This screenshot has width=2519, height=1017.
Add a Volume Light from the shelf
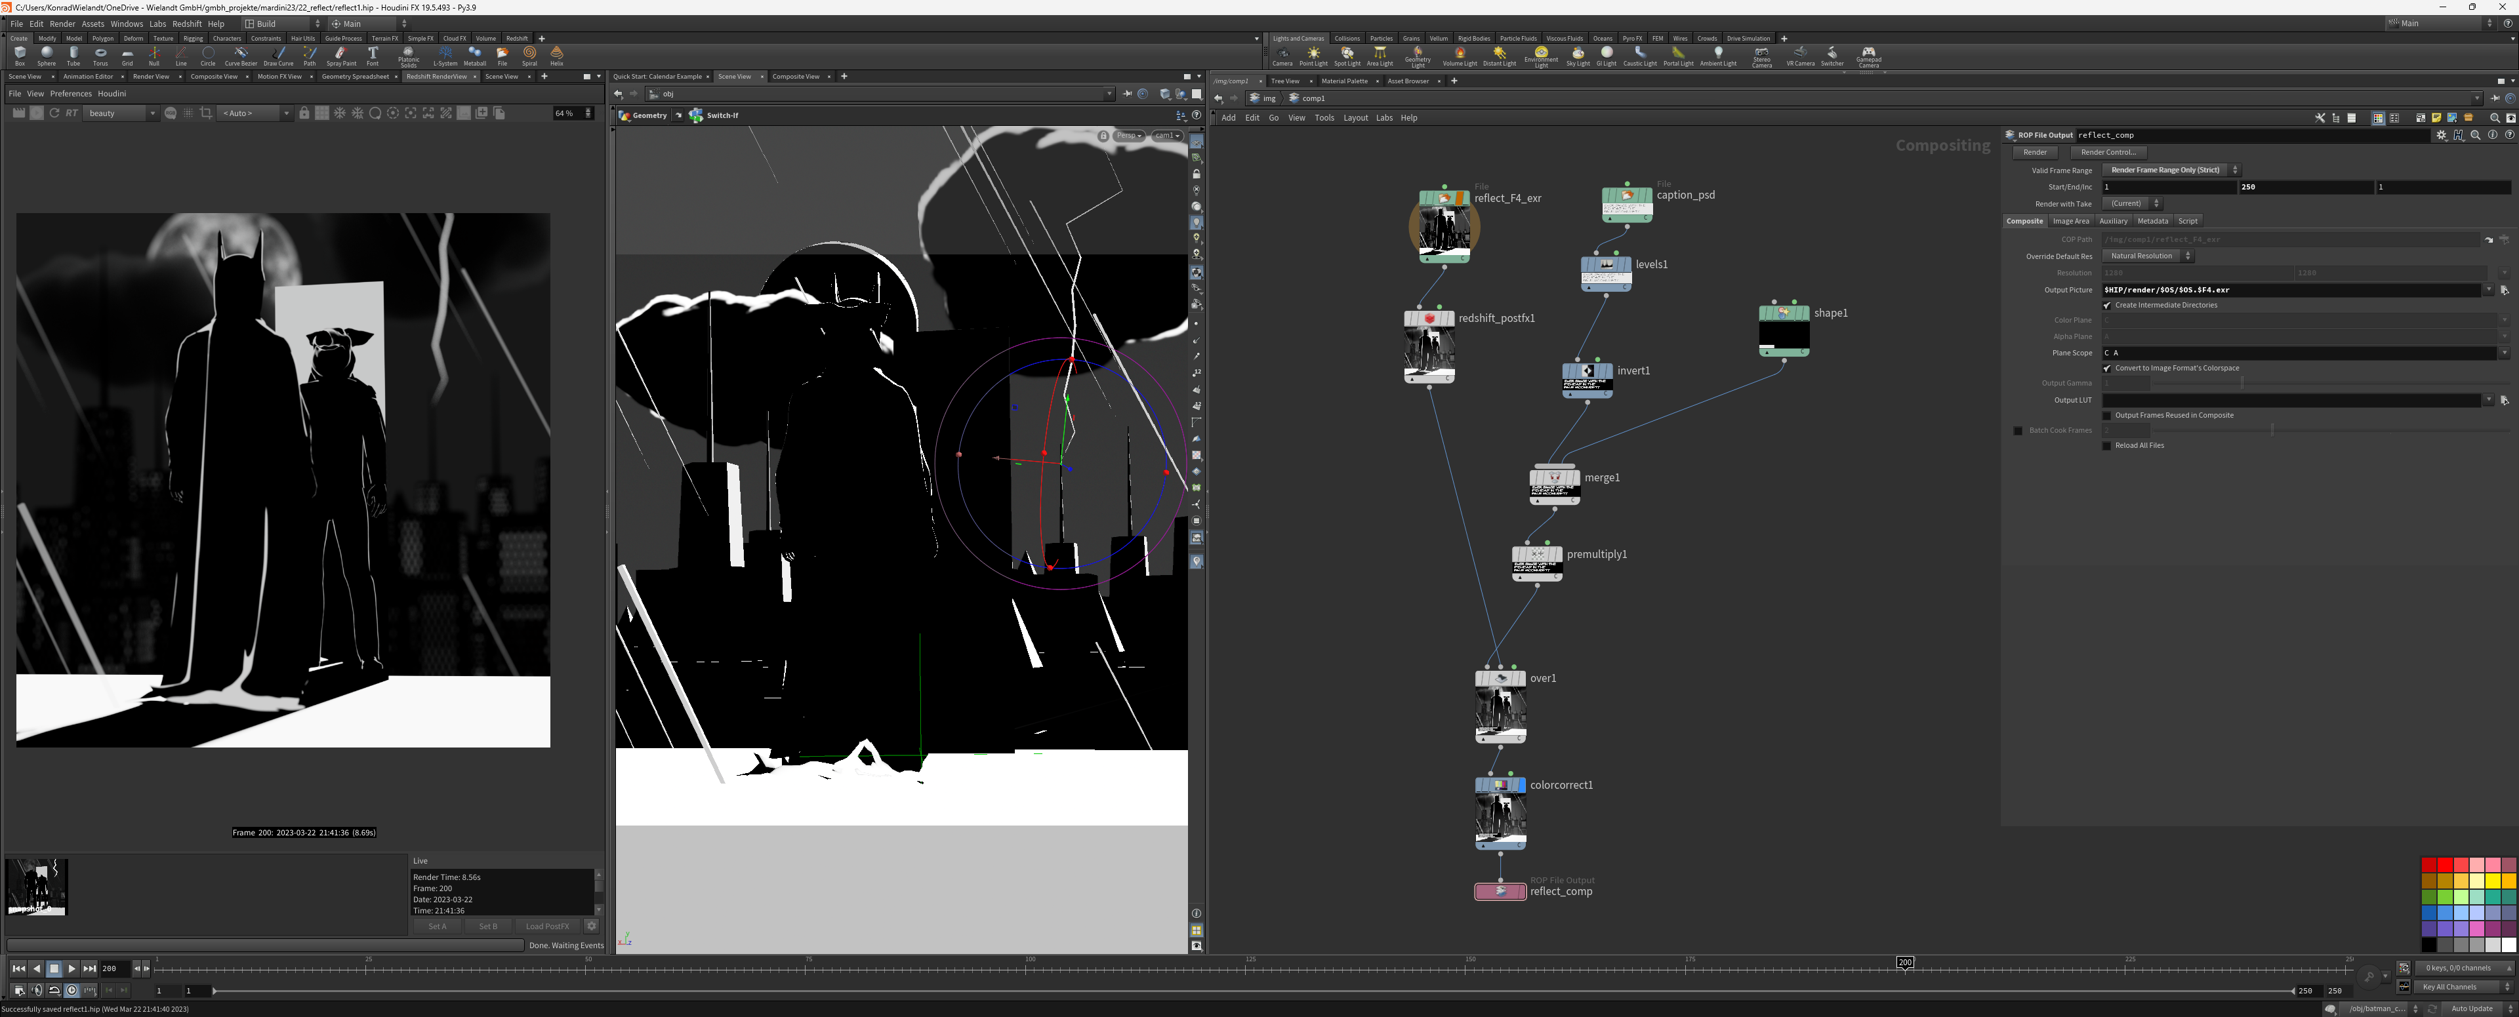(x=1460, y=56)
